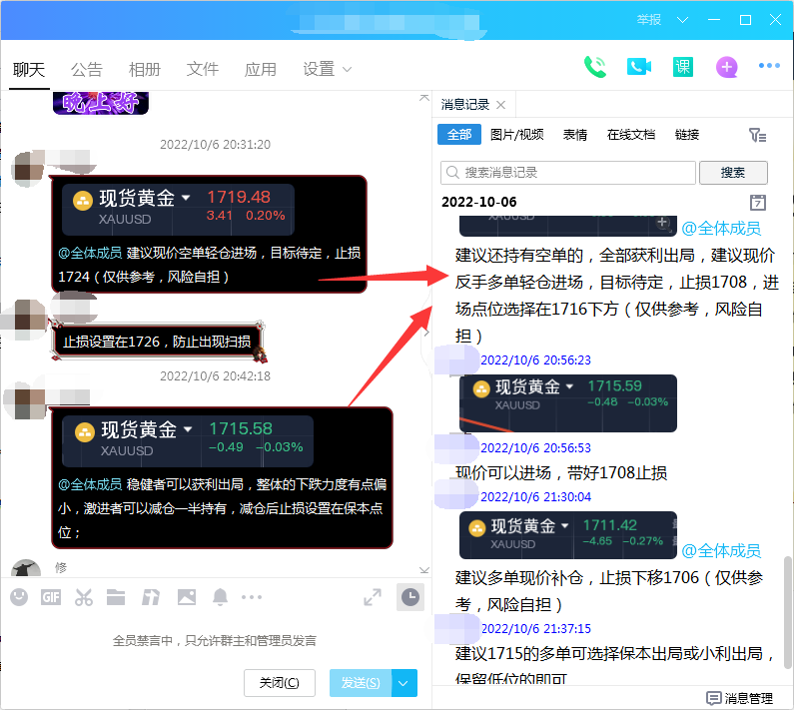Open the 设置 dropdown menu

click(x=328, y=69)
